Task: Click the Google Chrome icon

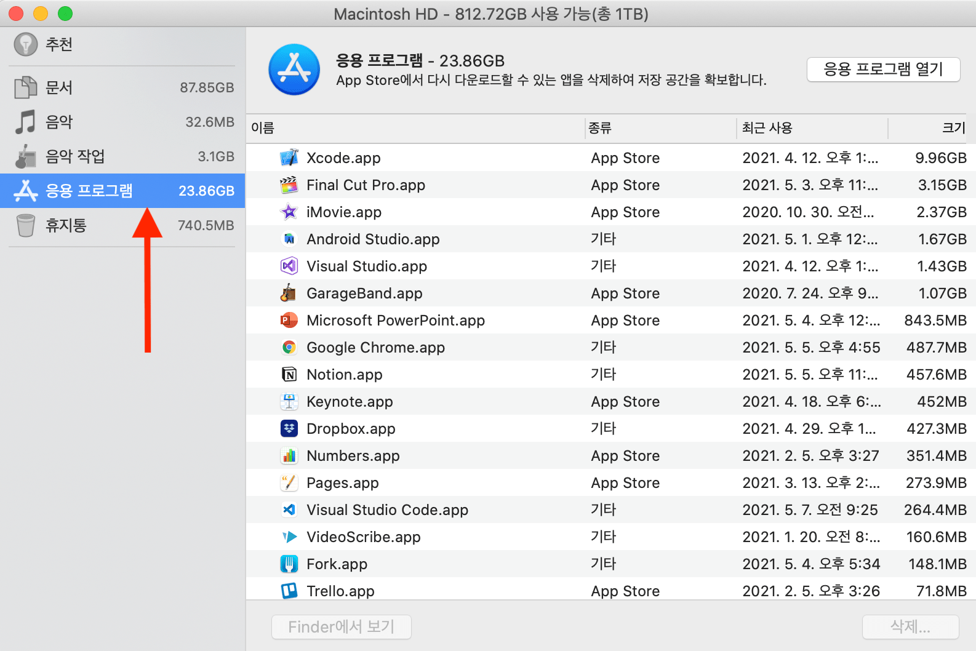Action: 289,347
